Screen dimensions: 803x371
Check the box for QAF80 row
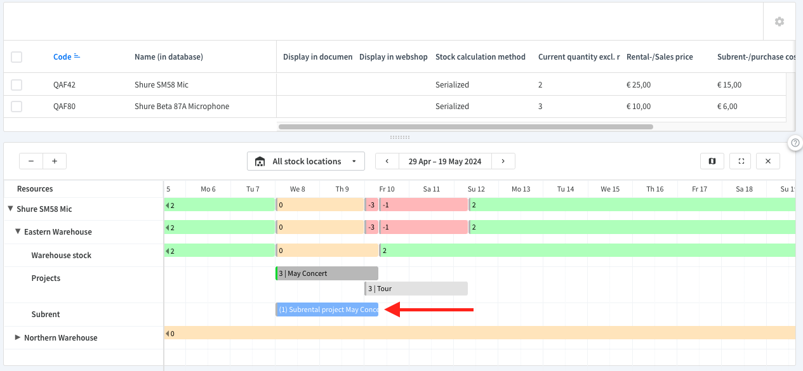(17, 107)
